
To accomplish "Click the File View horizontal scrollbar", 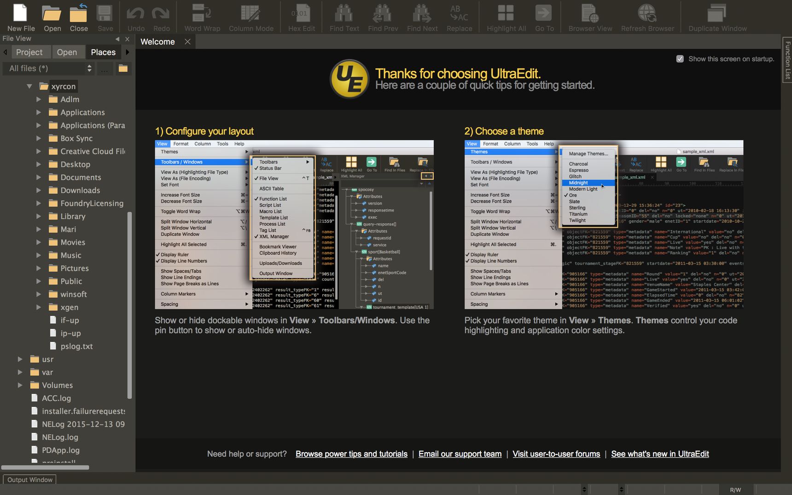I will point(45,467).
